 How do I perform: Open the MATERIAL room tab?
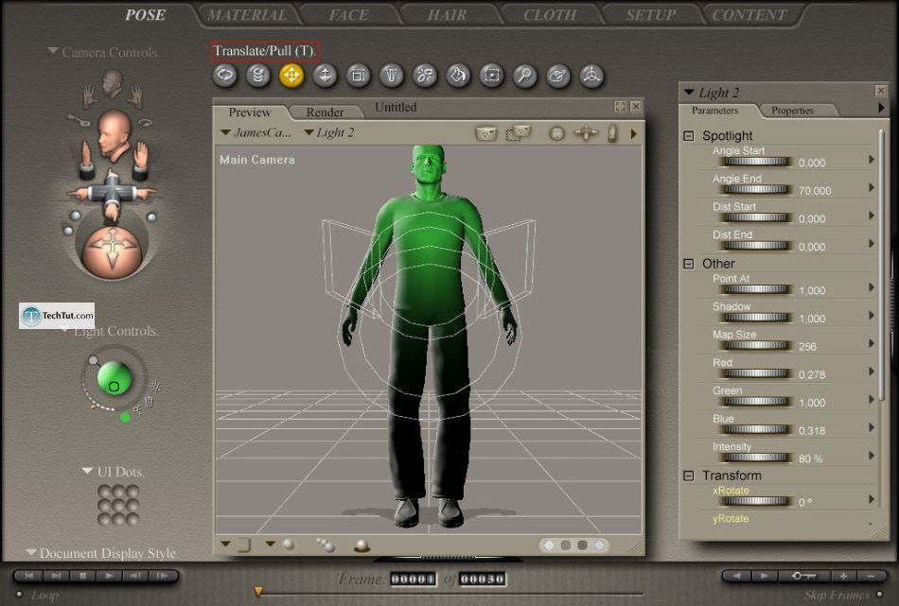pos(247,13)
